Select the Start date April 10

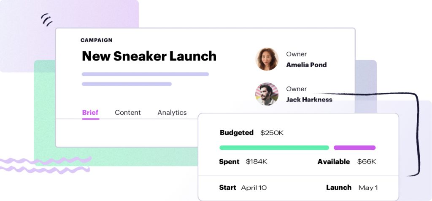[x=254, y=188]
